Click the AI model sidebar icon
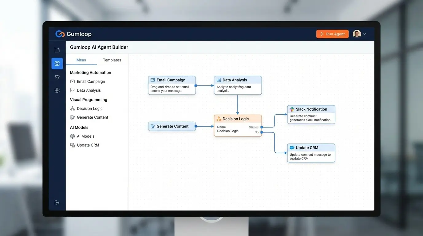This screenshot has height=236, width=423. pos(57,91)
